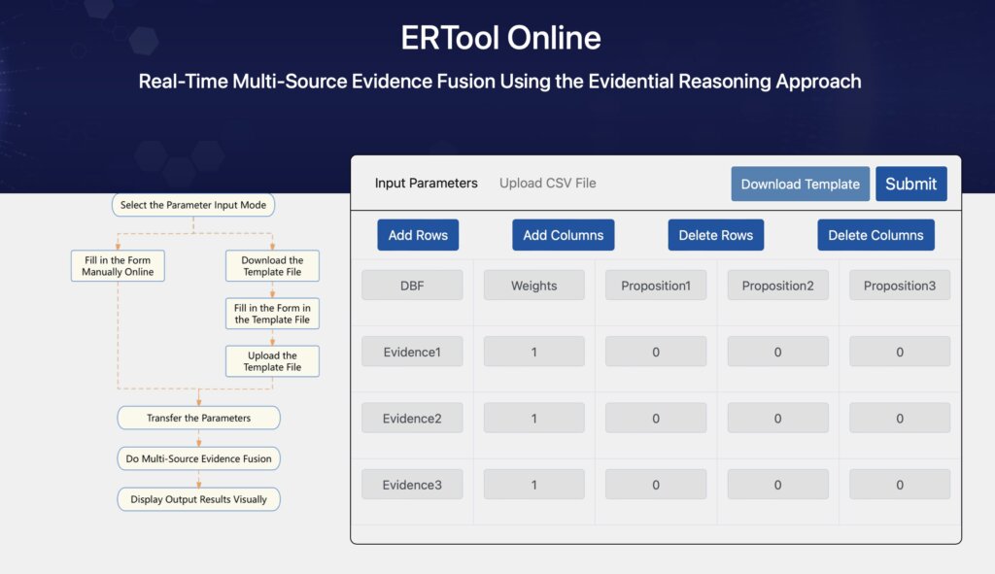The height and width of the screenshot is (574, 995).
Task: Click the Proposition1 header cell
Action: [x=656, y=285]
